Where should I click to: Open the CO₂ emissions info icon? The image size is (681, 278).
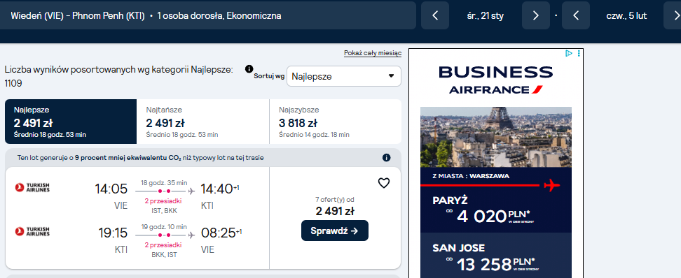point(387,158)
